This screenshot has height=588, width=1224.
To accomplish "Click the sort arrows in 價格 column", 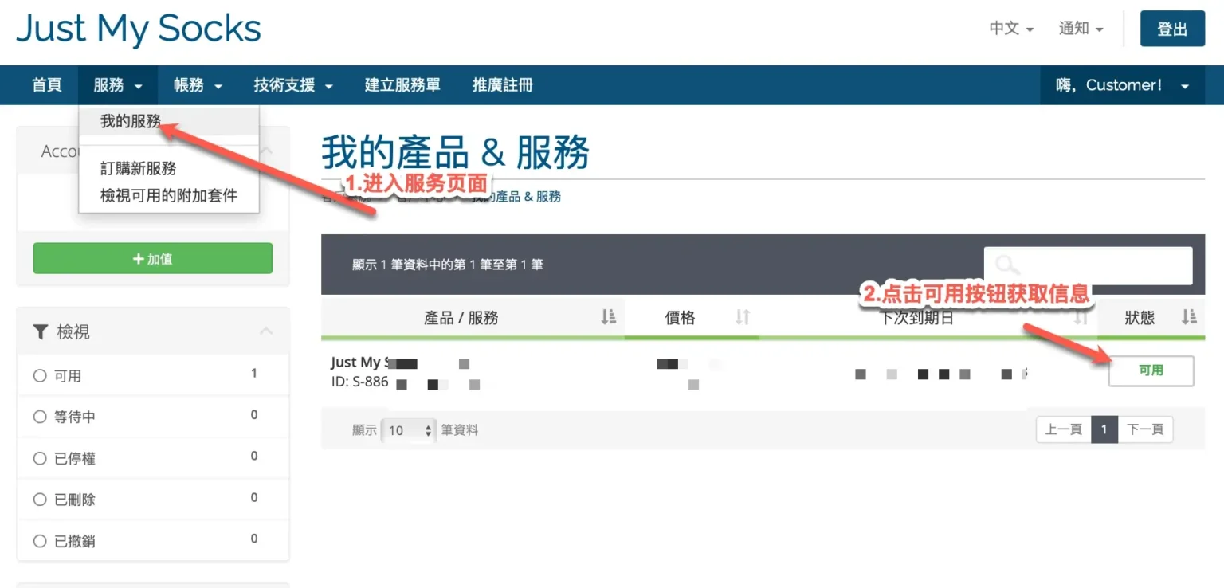I will [x=743, y=317].
